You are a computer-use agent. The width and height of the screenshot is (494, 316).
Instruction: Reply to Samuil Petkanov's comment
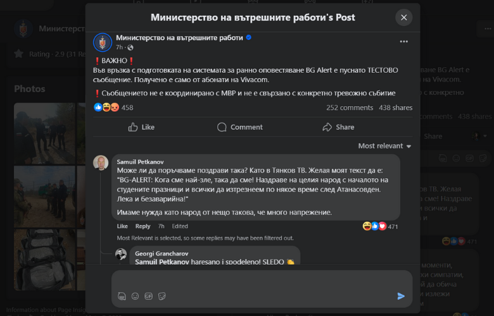(142, 226)
